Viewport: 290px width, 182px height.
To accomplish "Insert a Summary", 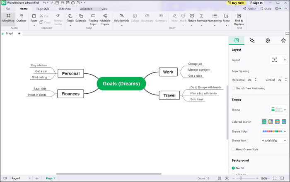I will point(161,18).
